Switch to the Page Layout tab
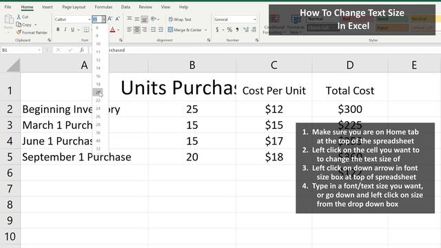 click(74, 7)
